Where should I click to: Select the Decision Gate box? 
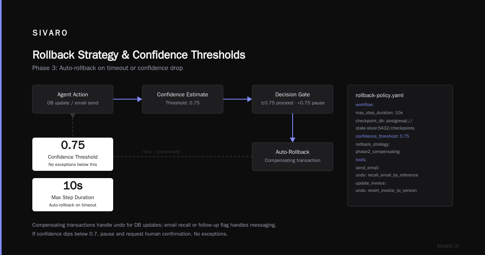point(293,99)
